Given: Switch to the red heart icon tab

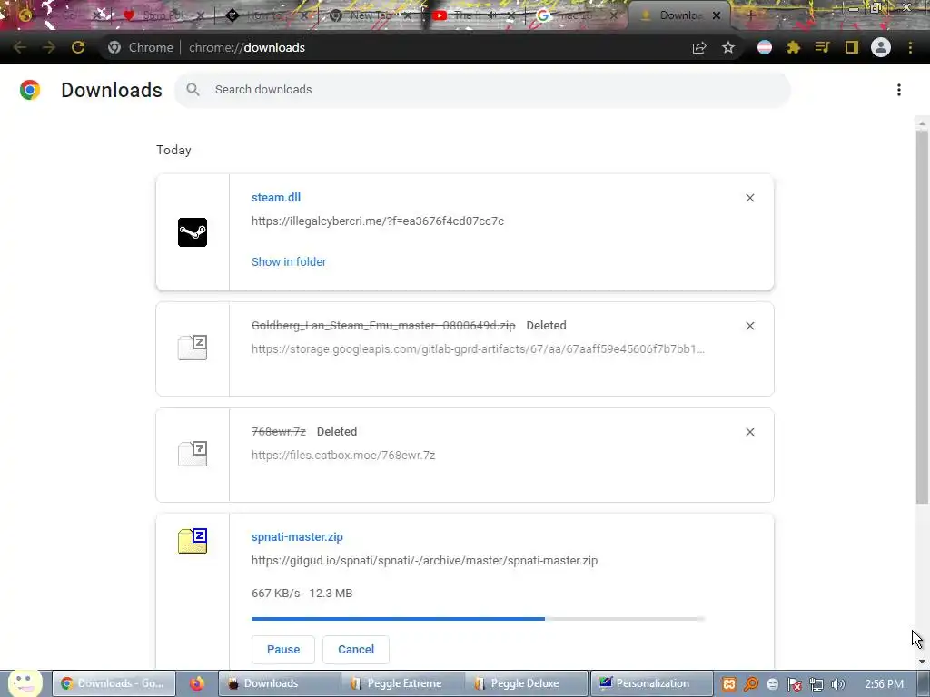Looking at the screenshot, I should tap(163, 15).
